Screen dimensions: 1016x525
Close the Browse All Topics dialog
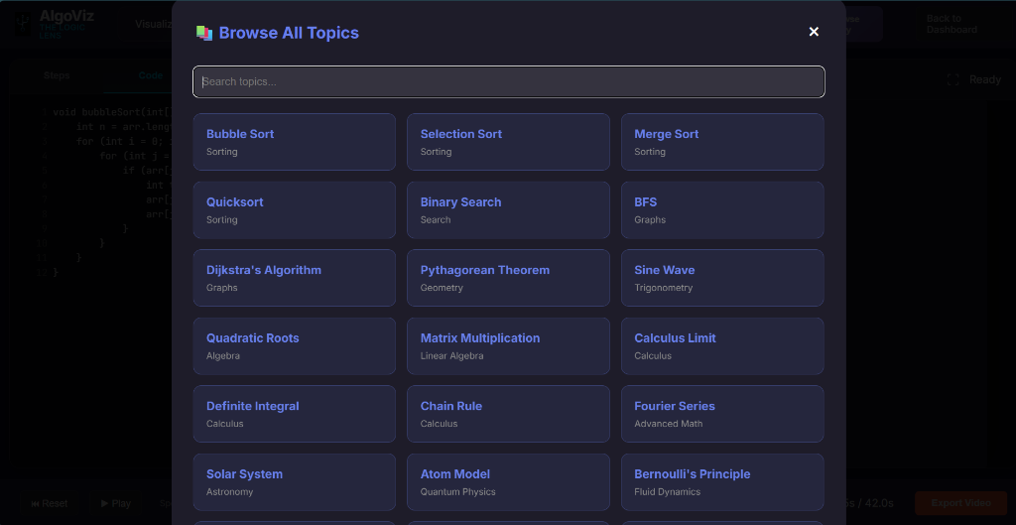point(814,32)
